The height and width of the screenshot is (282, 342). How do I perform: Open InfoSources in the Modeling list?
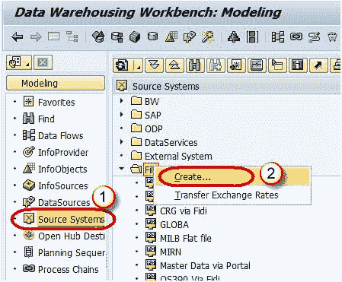(x=63, y=186)
